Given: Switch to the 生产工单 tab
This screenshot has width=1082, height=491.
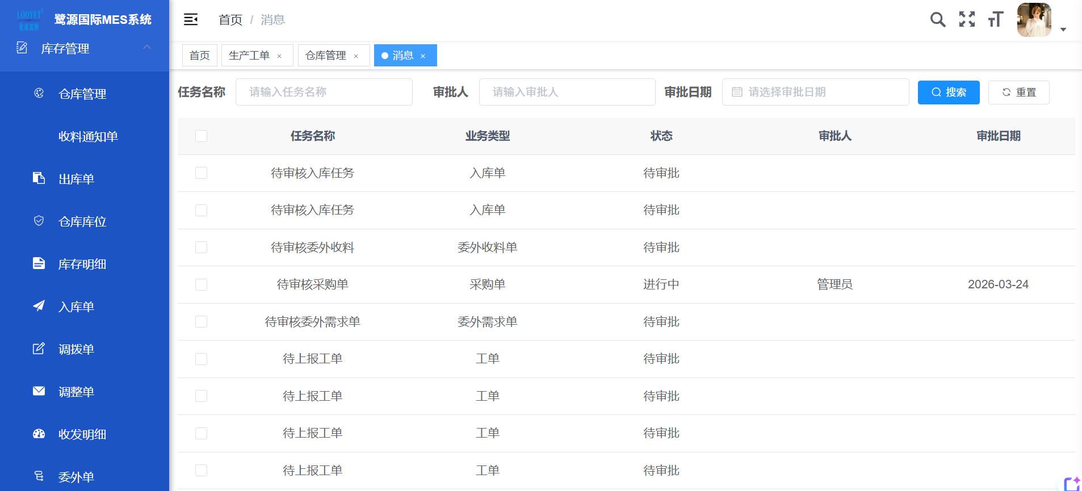Looking at the screenshot, I should pyautogui.click(x=249, y=56).
